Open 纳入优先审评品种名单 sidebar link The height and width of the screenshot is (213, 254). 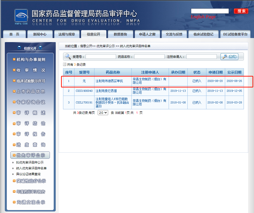point(31,168)
